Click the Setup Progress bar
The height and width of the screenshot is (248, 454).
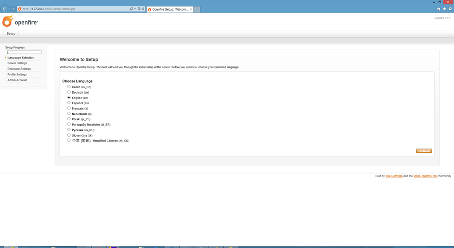[x=24, y=52]
